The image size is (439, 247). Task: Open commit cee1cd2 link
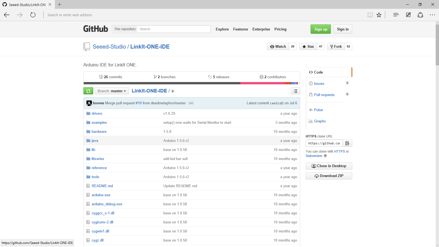click(x=277, y=103)
